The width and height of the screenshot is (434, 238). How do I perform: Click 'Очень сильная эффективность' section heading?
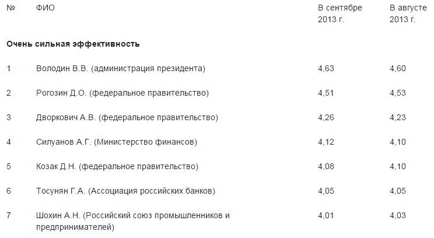[73, 44]
